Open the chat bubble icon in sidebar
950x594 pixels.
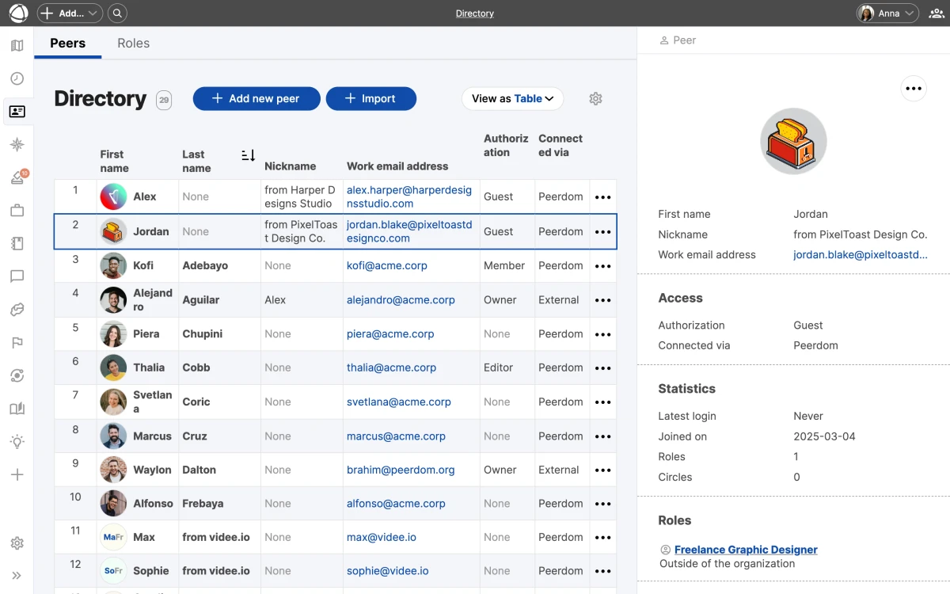(x=17, y=276)
